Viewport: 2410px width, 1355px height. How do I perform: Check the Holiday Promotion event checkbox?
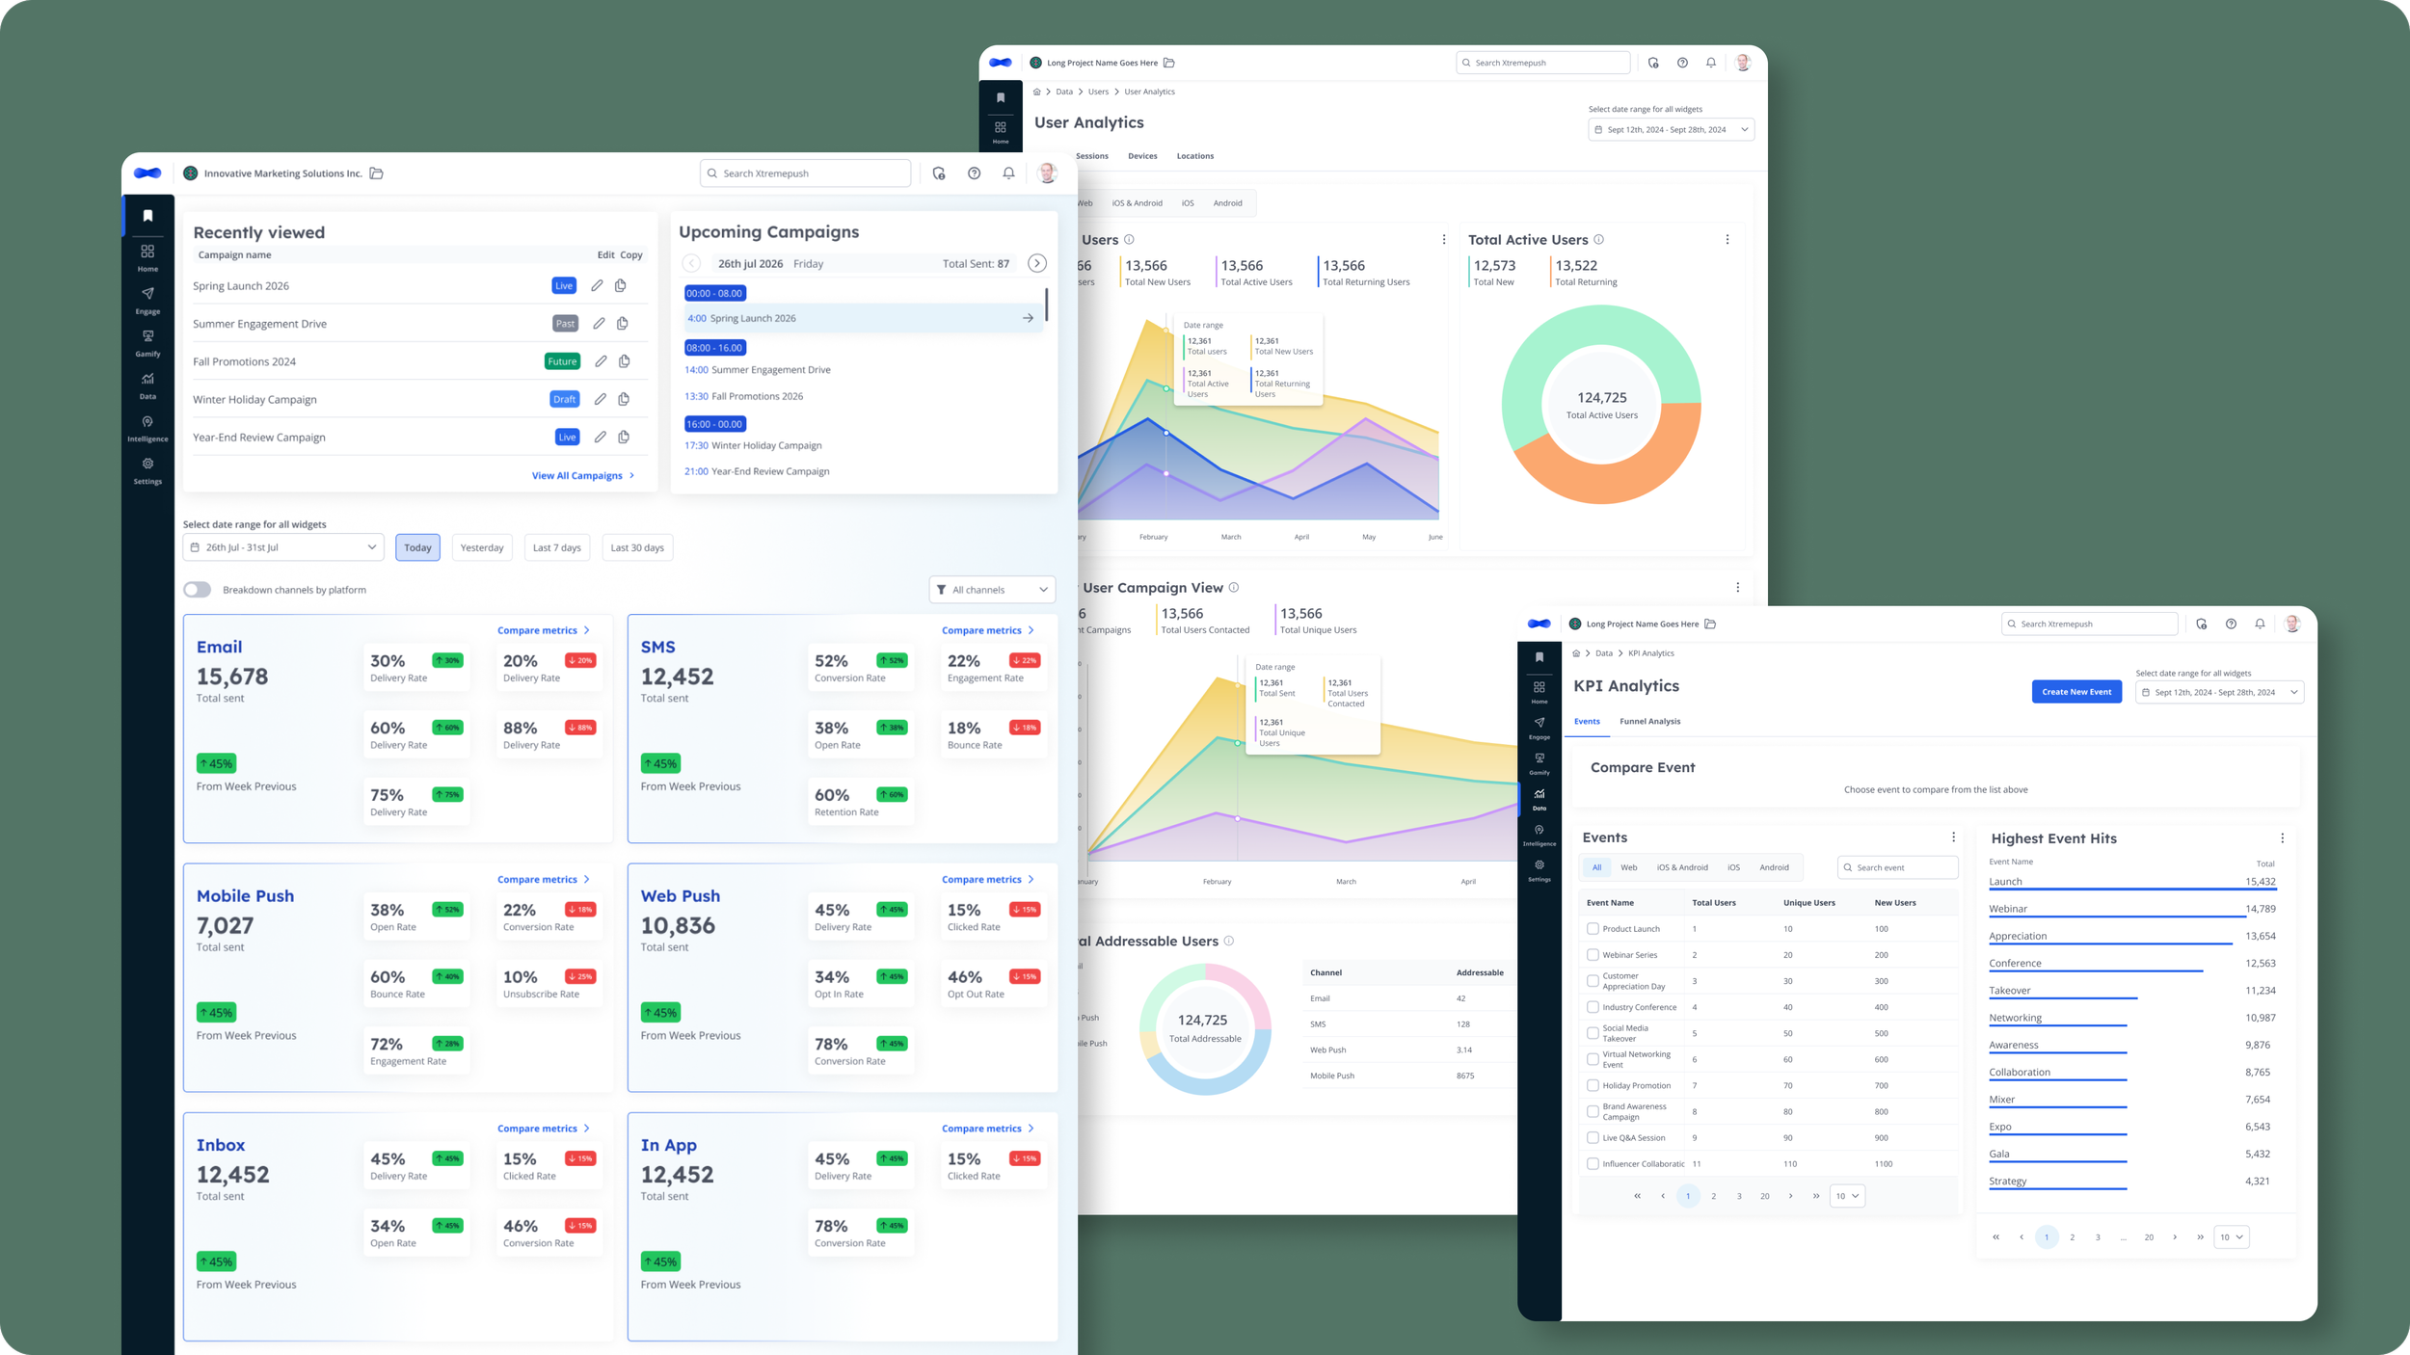pyautogui.click(x=1593, y=1085)
